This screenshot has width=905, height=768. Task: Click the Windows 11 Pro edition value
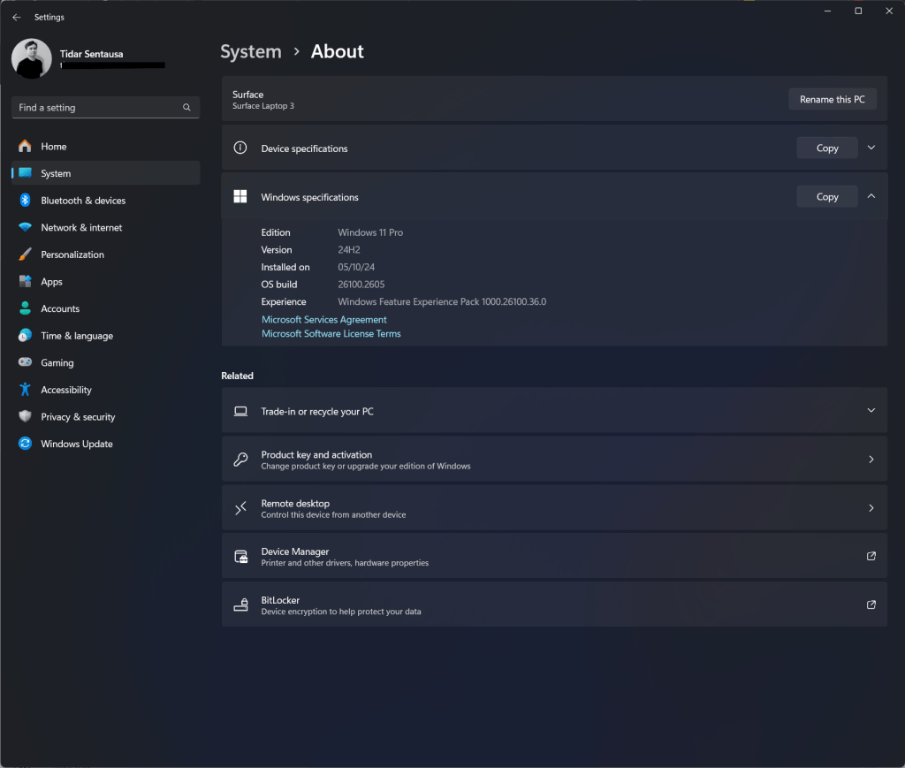tap(370, 232)
